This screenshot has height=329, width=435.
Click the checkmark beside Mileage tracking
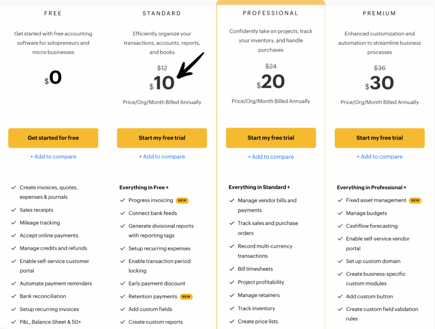15,222
